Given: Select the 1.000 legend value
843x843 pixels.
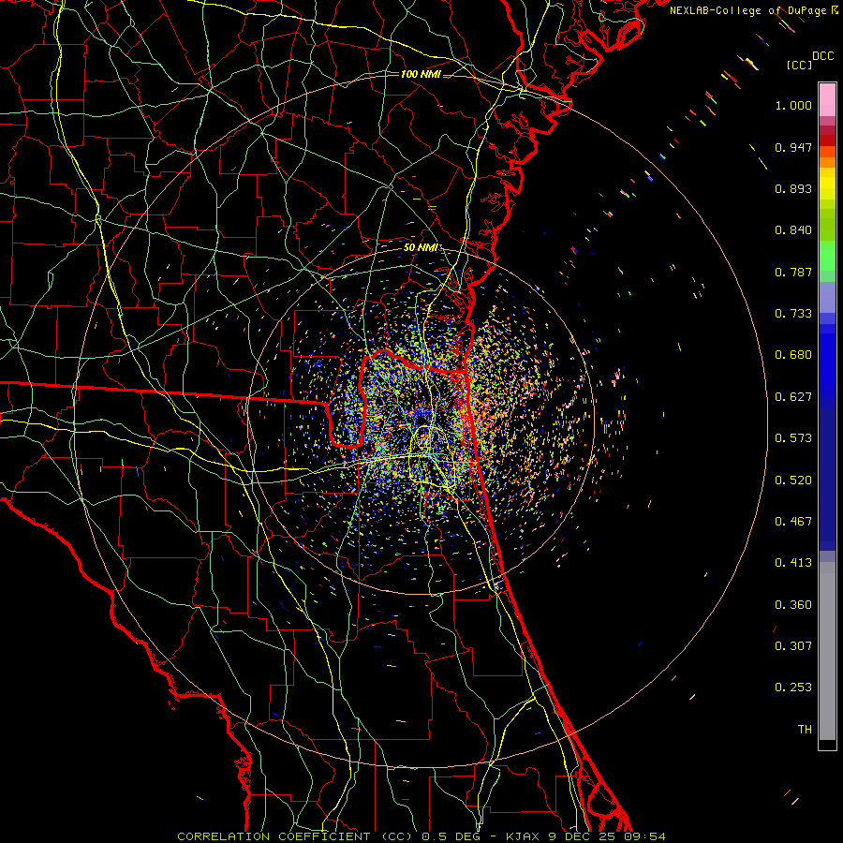Looking at the screenshot, I should pyautogui.click(x=793, y=105).
